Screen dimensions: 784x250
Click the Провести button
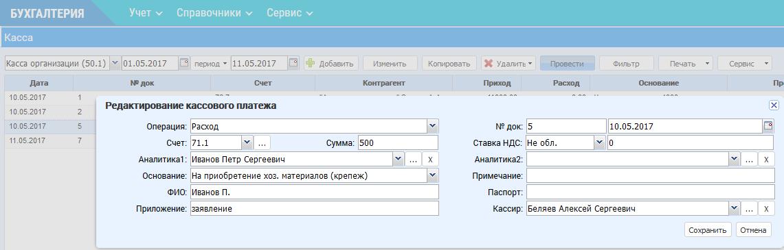tap(567, 63)
